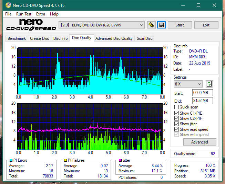Click the PO failures 0 value

(162, 177)
